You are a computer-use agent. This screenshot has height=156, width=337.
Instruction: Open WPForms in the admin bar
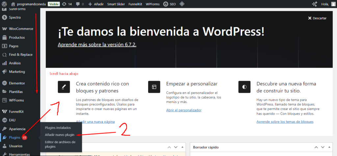(153, 4)
